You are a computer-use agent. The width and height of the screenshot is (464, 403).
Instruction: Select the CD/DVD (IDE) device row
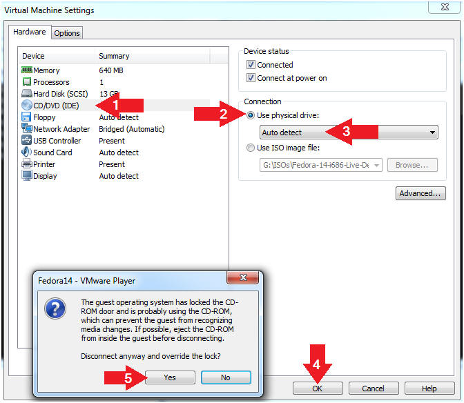click(x=115, y=106)
